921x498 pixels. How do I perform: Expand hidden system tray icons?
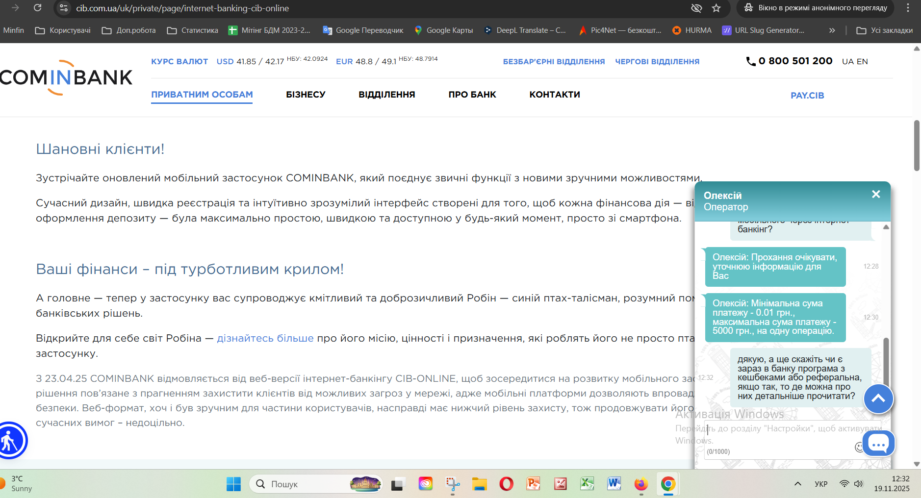pos(798,484)
